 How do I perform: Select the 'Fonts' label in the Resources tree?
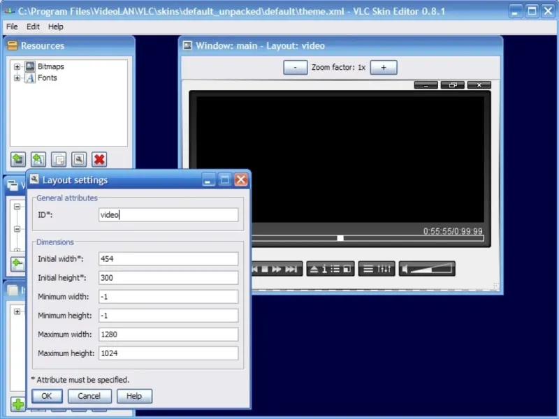point(47,78)
